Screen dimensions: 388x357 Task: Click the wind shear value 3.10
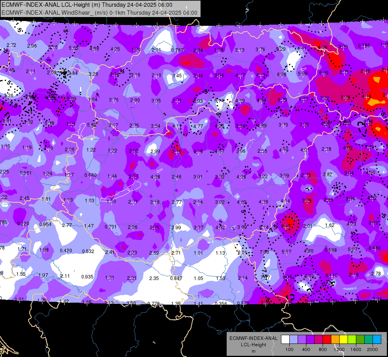(x=177, y=152)
